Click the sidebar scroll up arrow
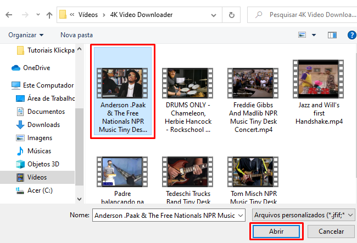 tap(79, 49)
